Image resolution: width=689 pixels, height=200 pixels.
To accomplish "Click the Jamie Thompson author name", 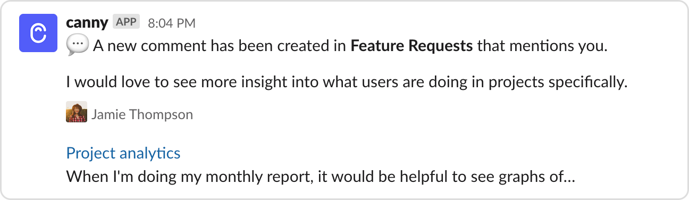I will [142, 114].
